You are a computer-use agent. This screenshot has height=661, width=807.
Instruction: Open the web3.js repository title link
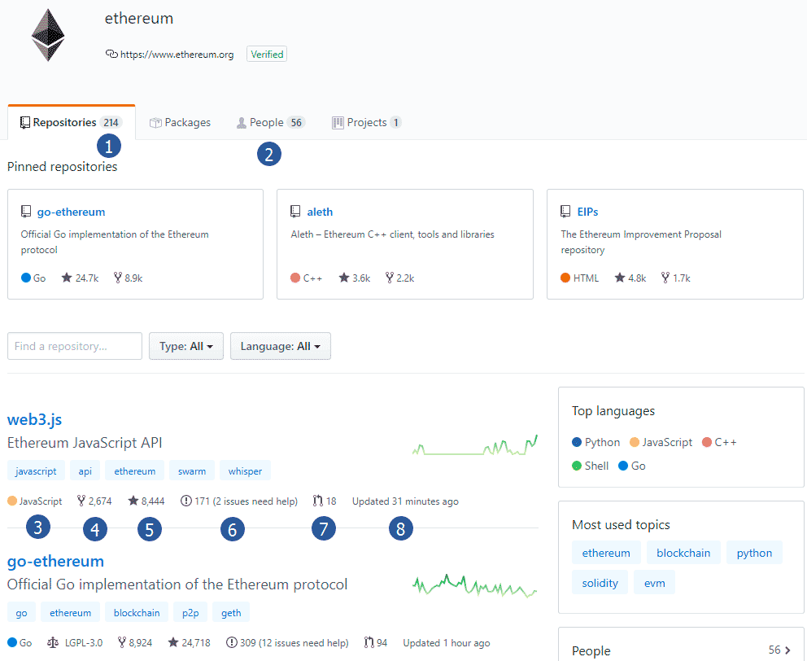pyautogui.click(x=34, y=419)
